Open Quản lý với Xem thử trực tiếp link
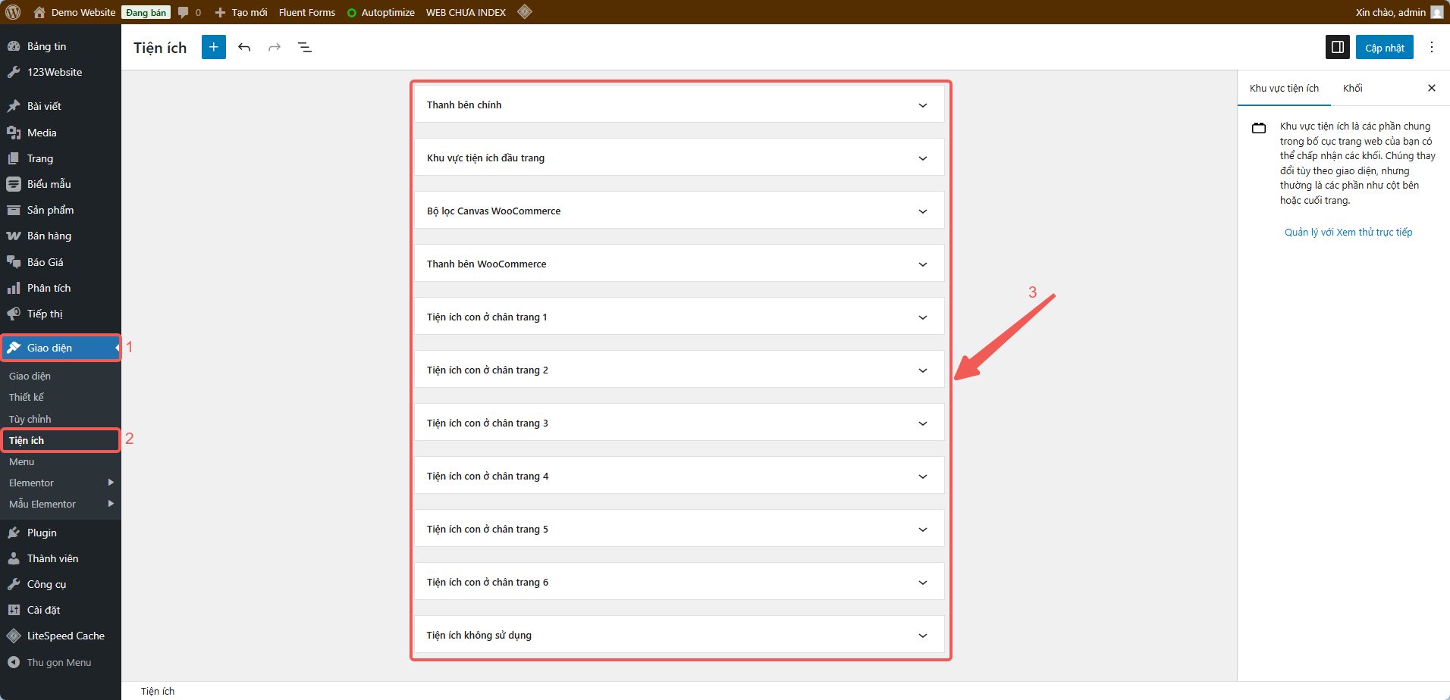Viewport: 1450px width, 700px height. pyautogui.click(x=1348, y=232)
